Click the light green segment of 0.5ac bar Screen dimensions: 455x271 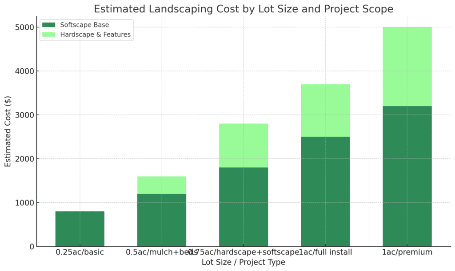click(162, 185)
